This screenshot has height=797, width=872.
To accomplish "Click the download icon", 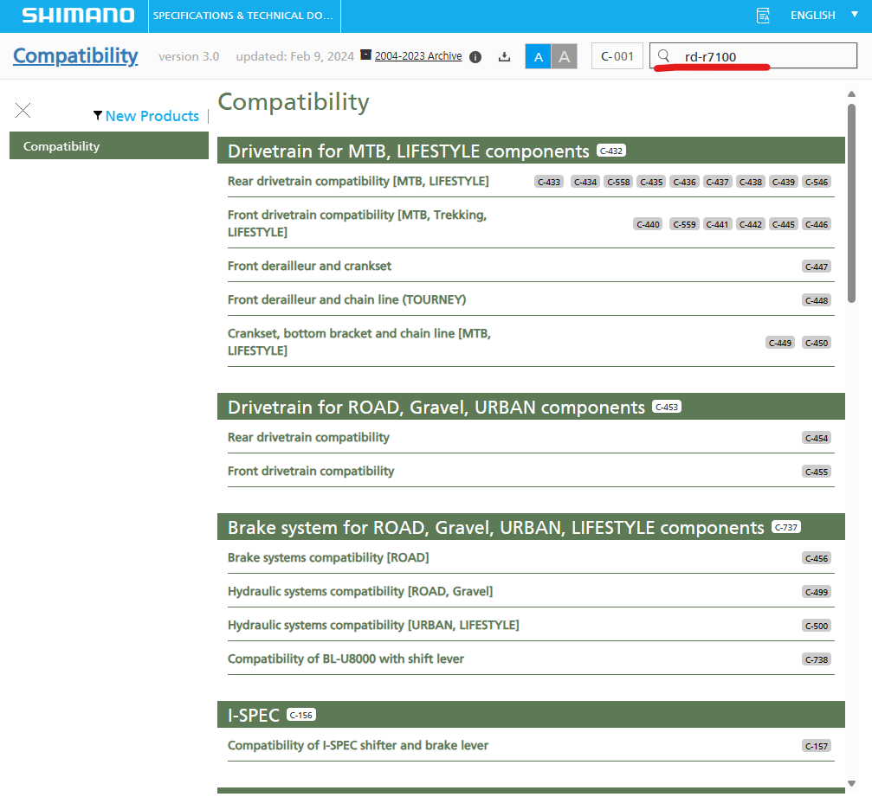I will 504,57.
